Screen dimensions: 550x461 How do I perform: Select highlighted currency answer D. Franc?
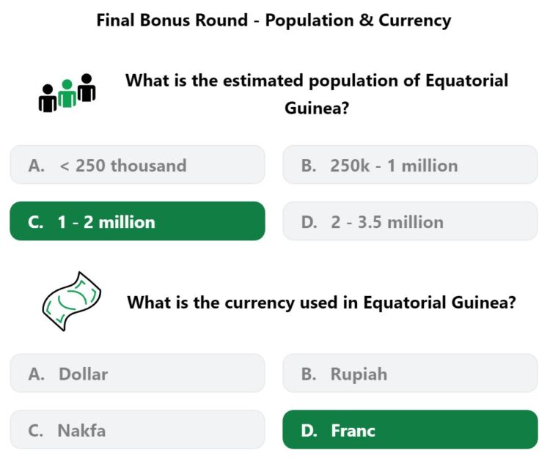(410, 429)
